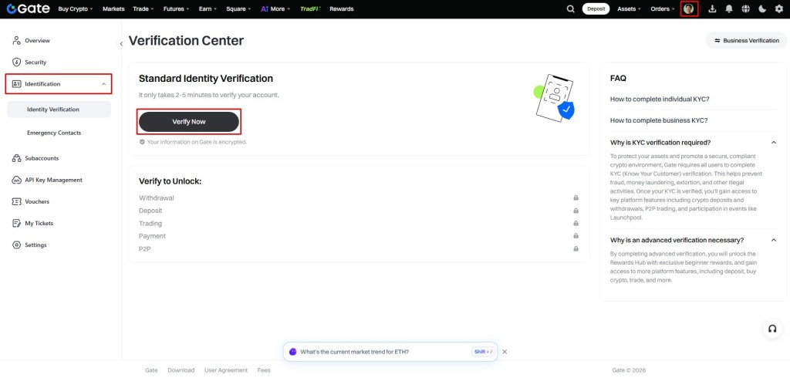This screenshot has width=790, height=378.
Task: Click the 'Verify to Unlock:' heading
Action: point(170,181)
